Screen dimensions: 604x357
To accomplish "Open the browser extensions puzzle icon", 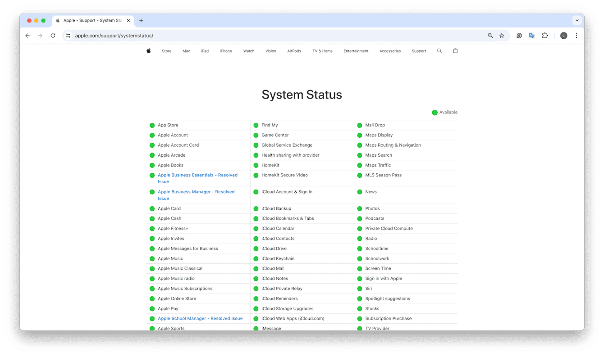I will click(x=545, y=35).
